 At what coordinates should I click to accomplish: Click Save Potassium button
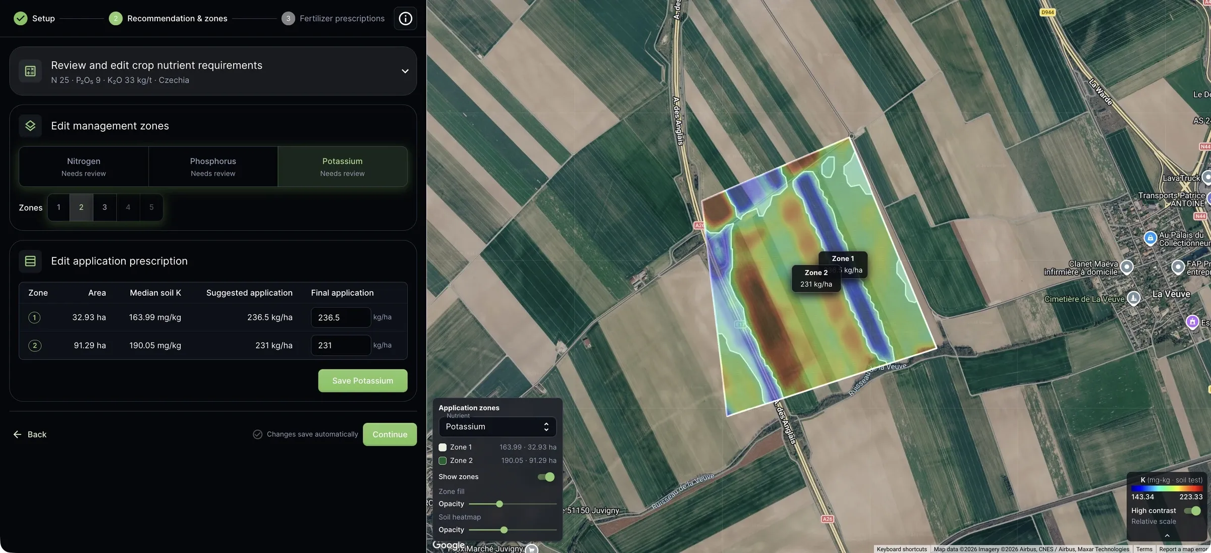tap(363, 381)
